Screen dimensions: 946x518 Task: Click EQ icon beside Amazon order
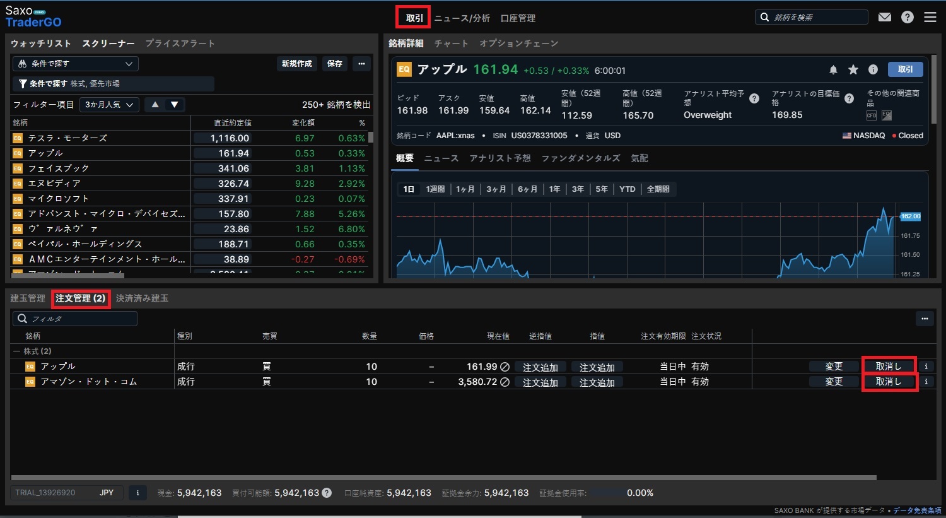pyautogui.click(x=30, y=382)
